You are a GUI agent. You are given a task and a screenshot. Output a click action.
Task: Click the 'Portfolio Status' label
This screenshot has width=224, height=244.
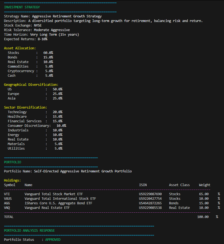(x=19, y=240)
